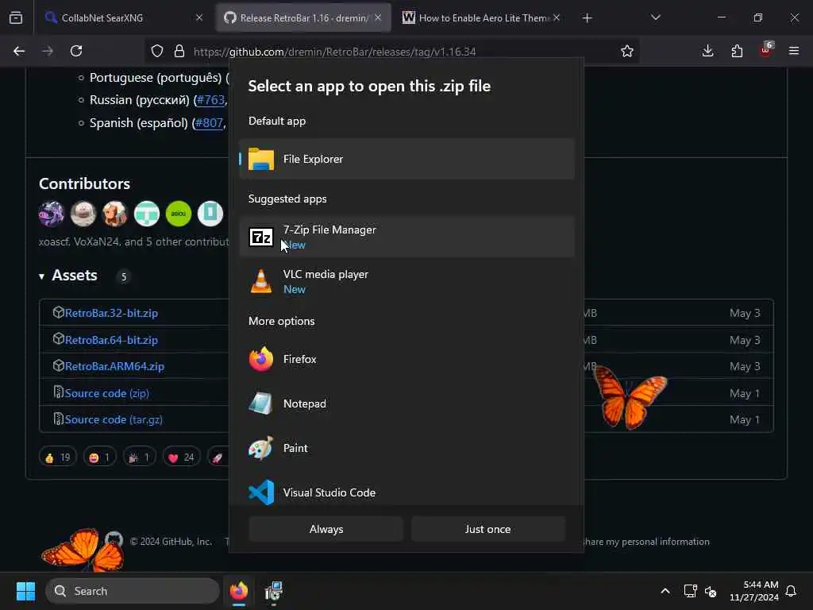Open the extensions puzzle icon
Viewport: 813px width, 610px height.
pyautogui.click(x=737, y=51)
